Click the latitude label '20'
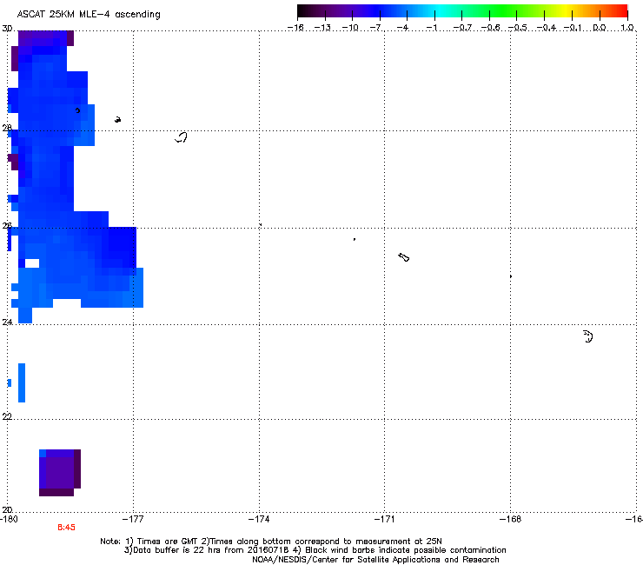The width and height of the screenshot is (643, 565). point(7,510)
